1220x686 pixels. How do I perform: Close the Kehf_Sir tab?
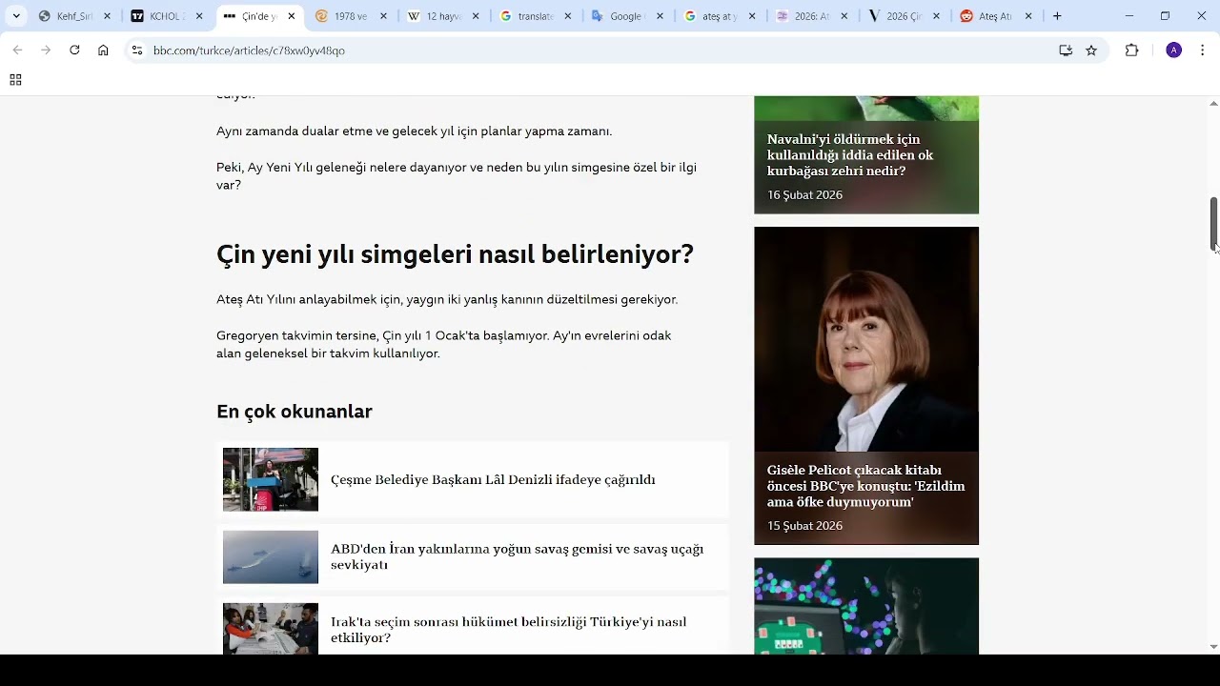[x=107, y=16]
